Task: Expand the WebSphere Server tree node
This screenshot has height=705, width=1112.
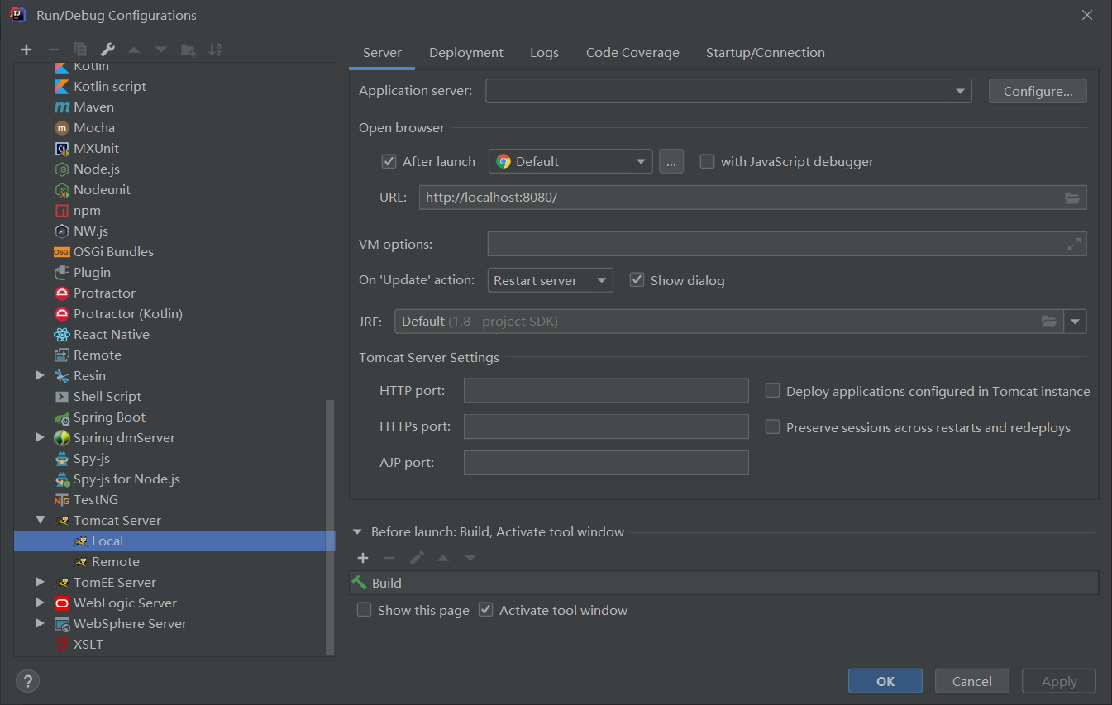Action: click(x=40, y=623)
